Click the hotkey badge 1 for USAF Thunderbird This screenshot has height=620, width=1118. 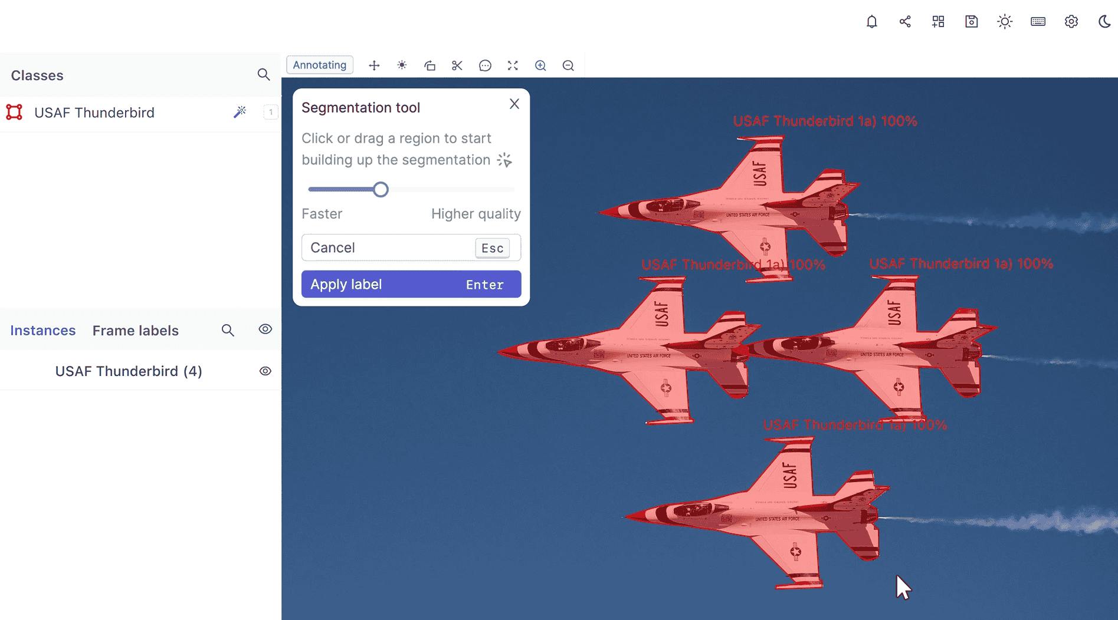pos(271,112)
